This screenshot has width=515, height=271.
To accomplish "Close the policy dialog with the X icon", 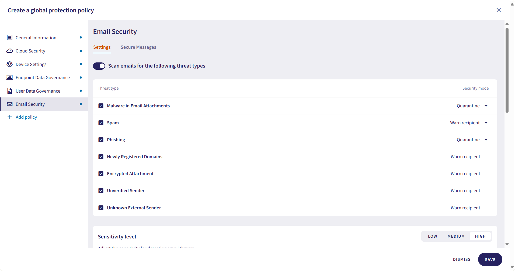I will [499, 10].
